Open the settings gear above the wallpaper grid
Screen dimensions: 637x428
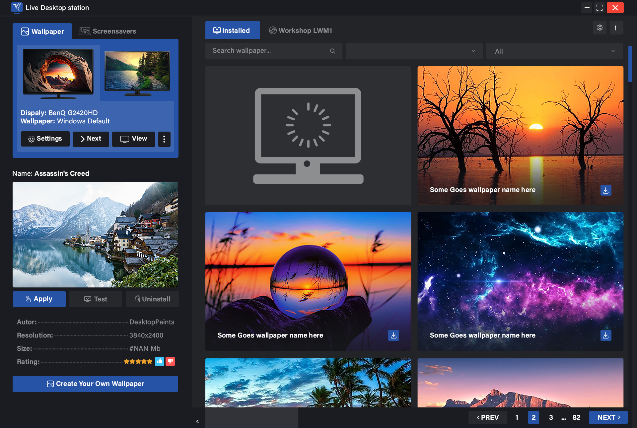point(599,28)
